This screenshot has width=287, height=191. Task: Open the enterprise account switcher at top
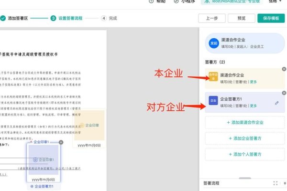pyautogui.click(x=232, y=1)
